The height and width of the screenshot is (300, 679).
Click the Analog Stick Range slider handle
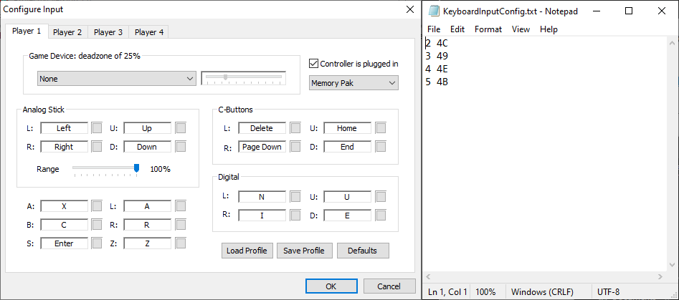(136, 169)
